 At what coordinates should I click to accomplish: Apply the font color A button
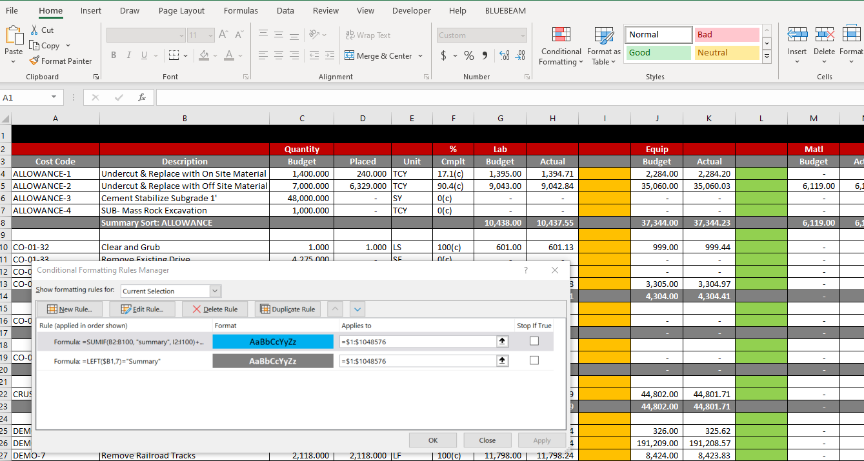(x=229, y=55)
